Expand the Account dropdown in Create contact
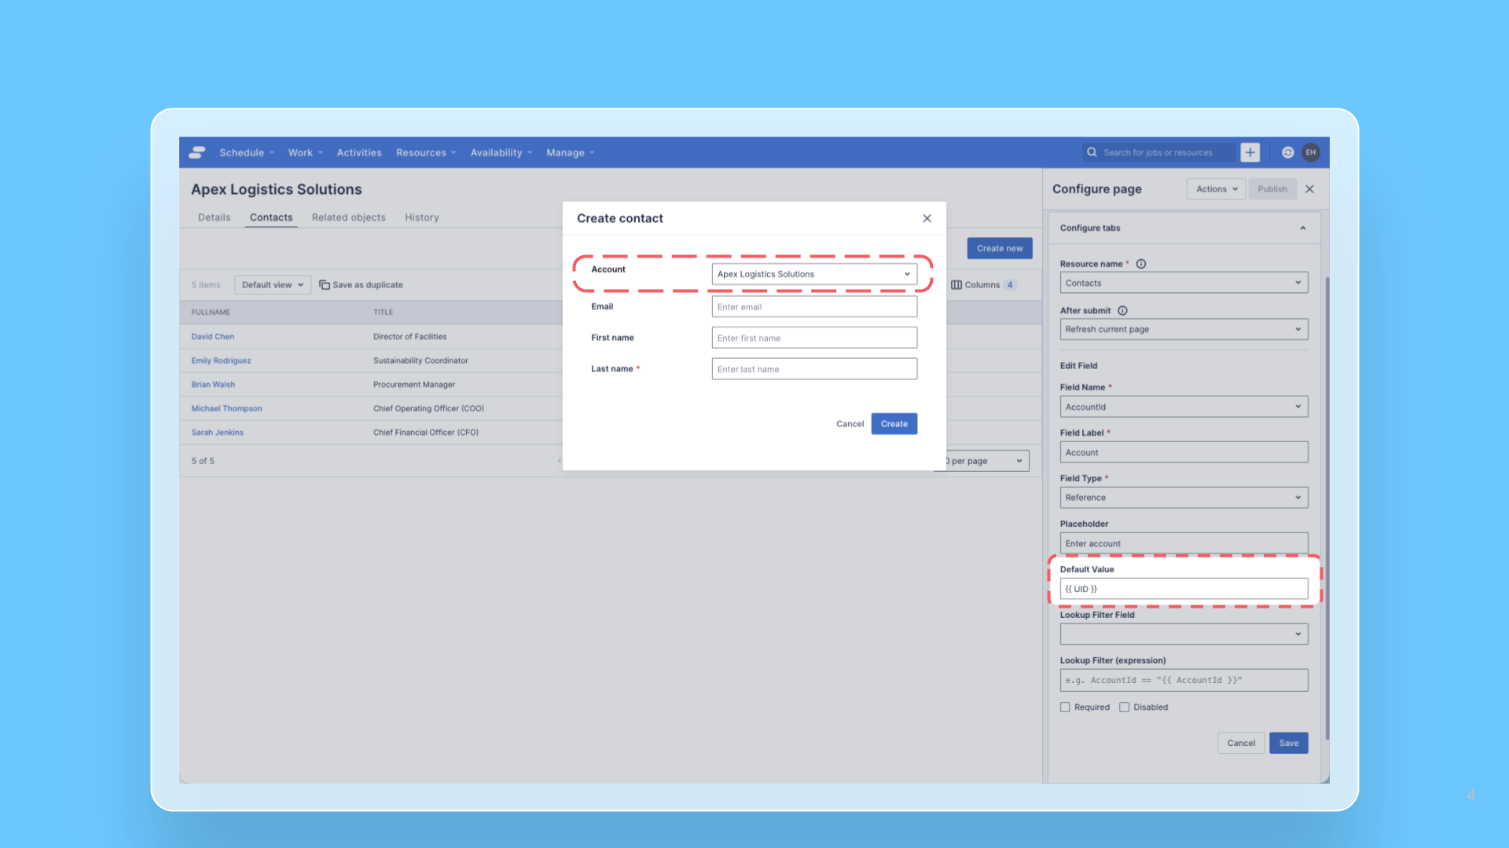This screenshot has height=848, width=1509. coord(813,274)
